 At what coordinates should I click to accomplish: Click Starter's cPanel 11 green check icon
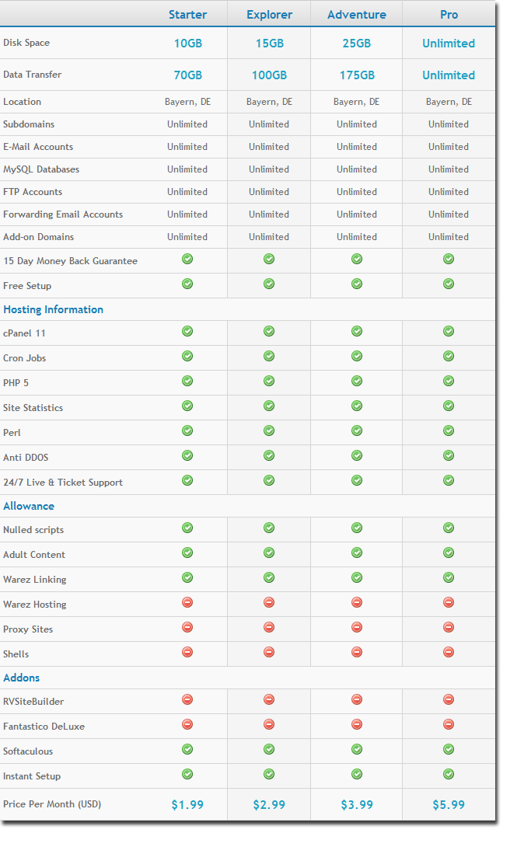(187, 332)
